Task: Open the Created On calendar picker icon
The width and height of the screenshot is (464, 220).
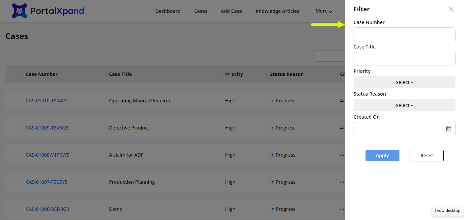Action: click(x=448, y=129)
